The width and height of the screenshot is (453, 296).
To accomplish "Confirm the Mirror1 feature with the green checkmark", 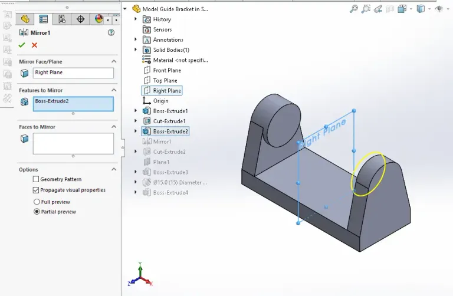I will tap(22, 45).
